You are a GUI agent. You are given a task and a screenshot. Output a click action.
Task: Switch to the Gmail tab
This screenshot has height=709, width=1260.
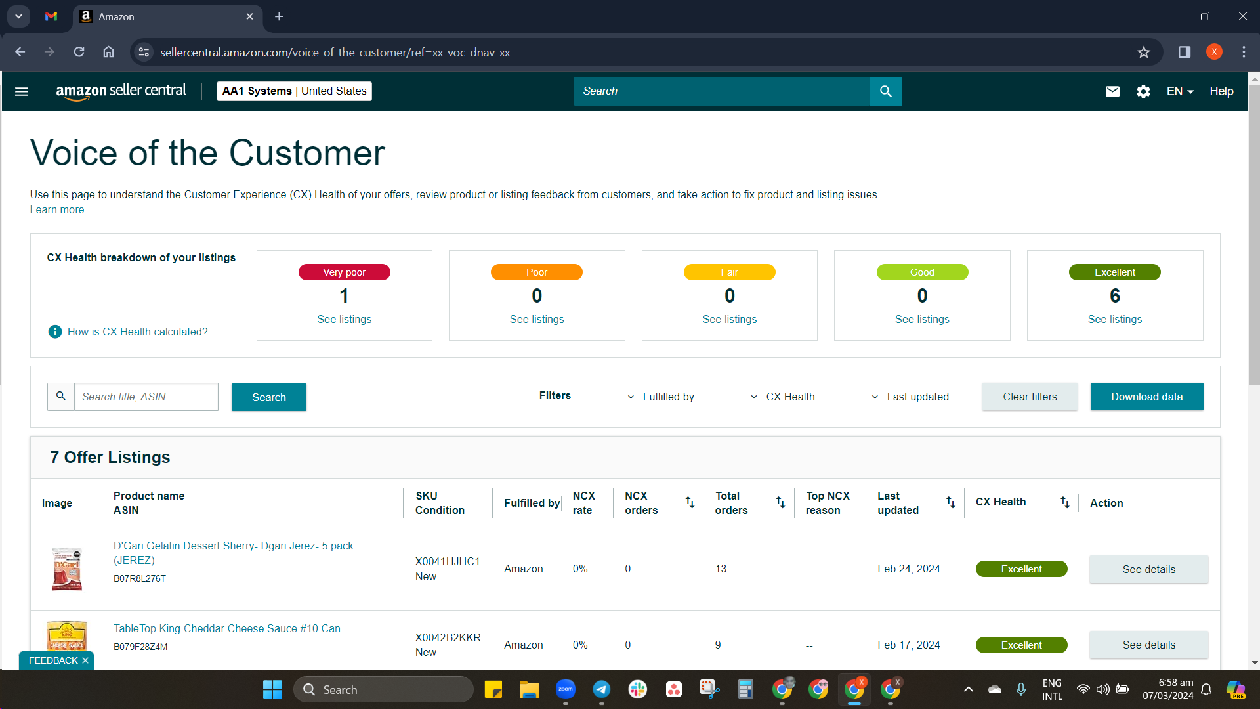pyautogui.click(x=51, y=16)
